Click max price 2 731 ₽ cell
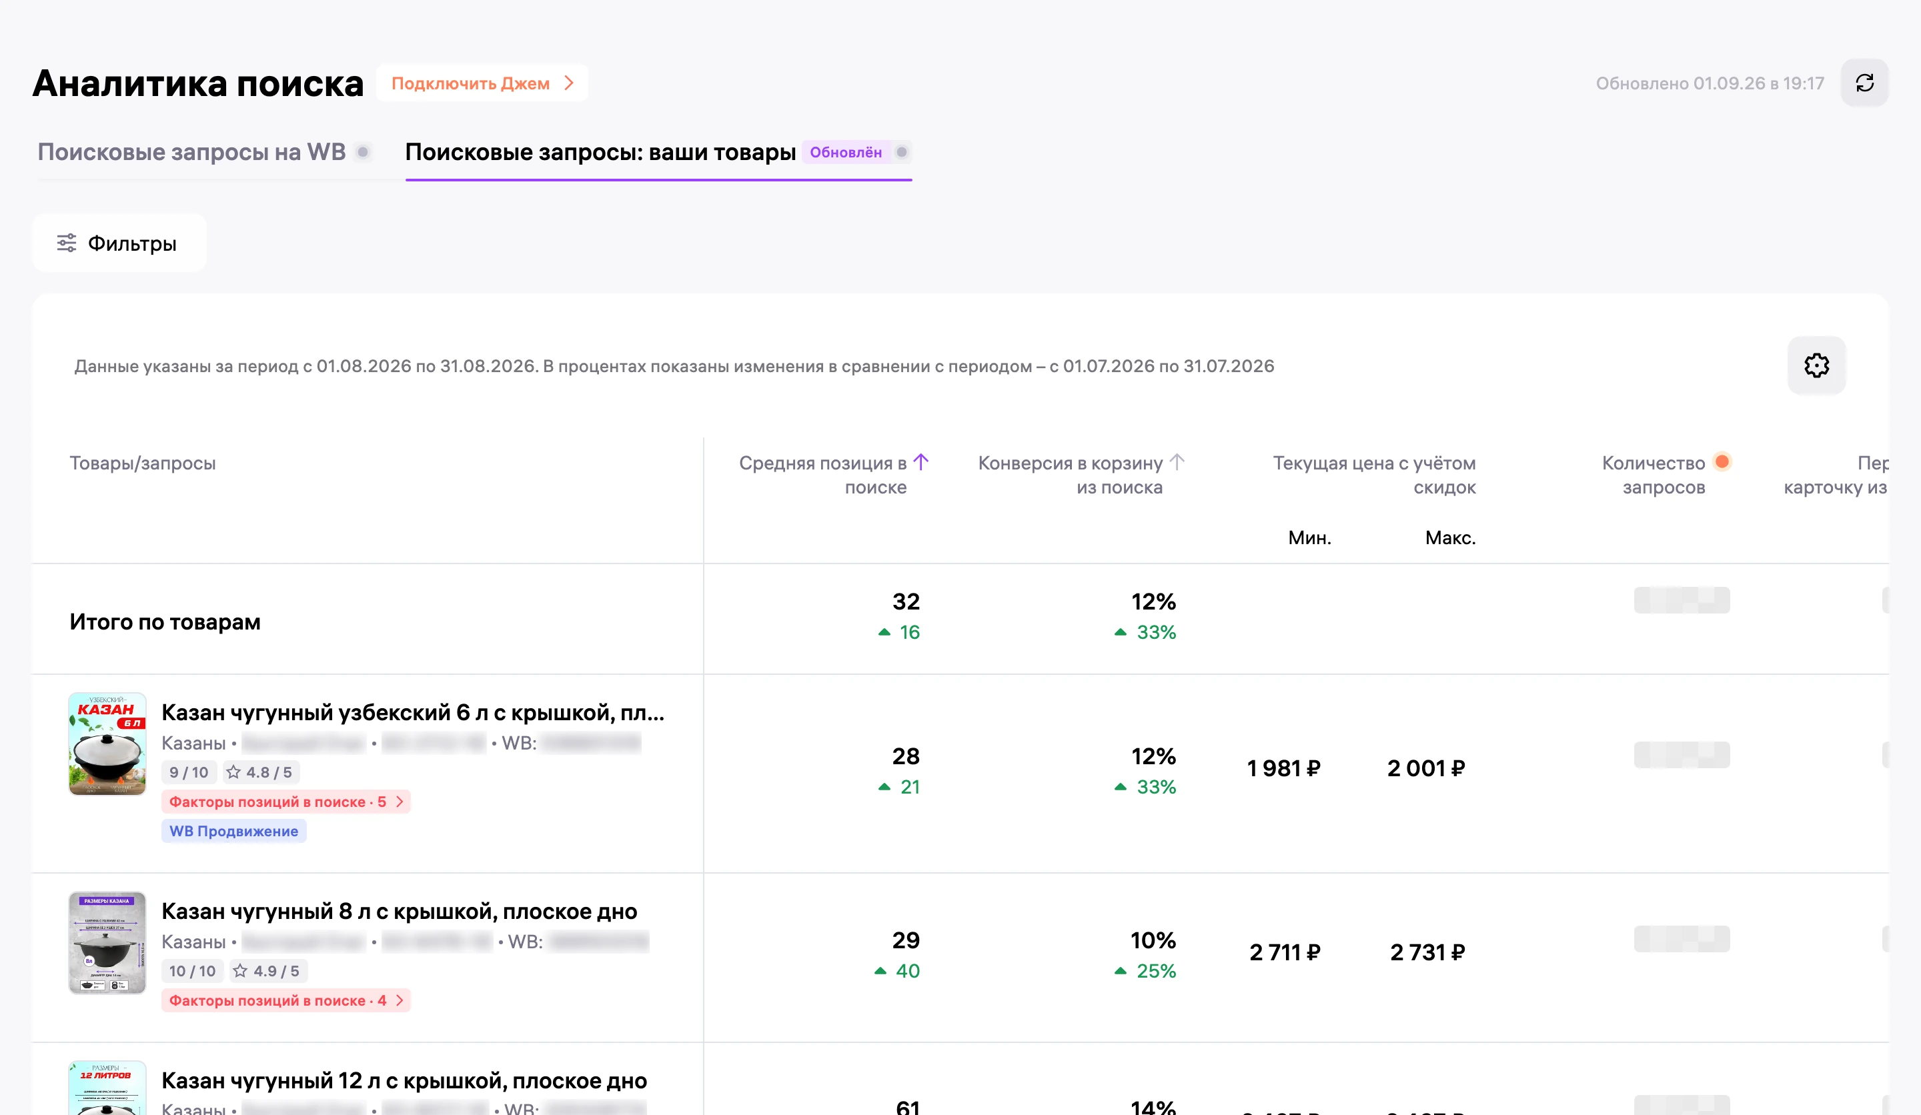Viewport: 1921px width, 1115px height. tap(1427, 953)
